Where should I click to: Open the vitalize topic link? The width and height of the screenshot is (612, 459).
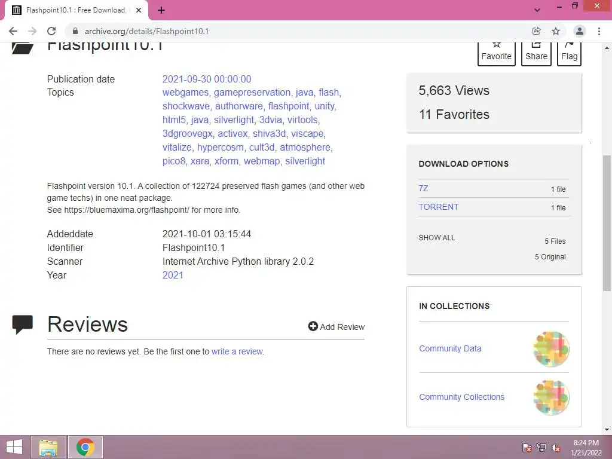(177, 148)
